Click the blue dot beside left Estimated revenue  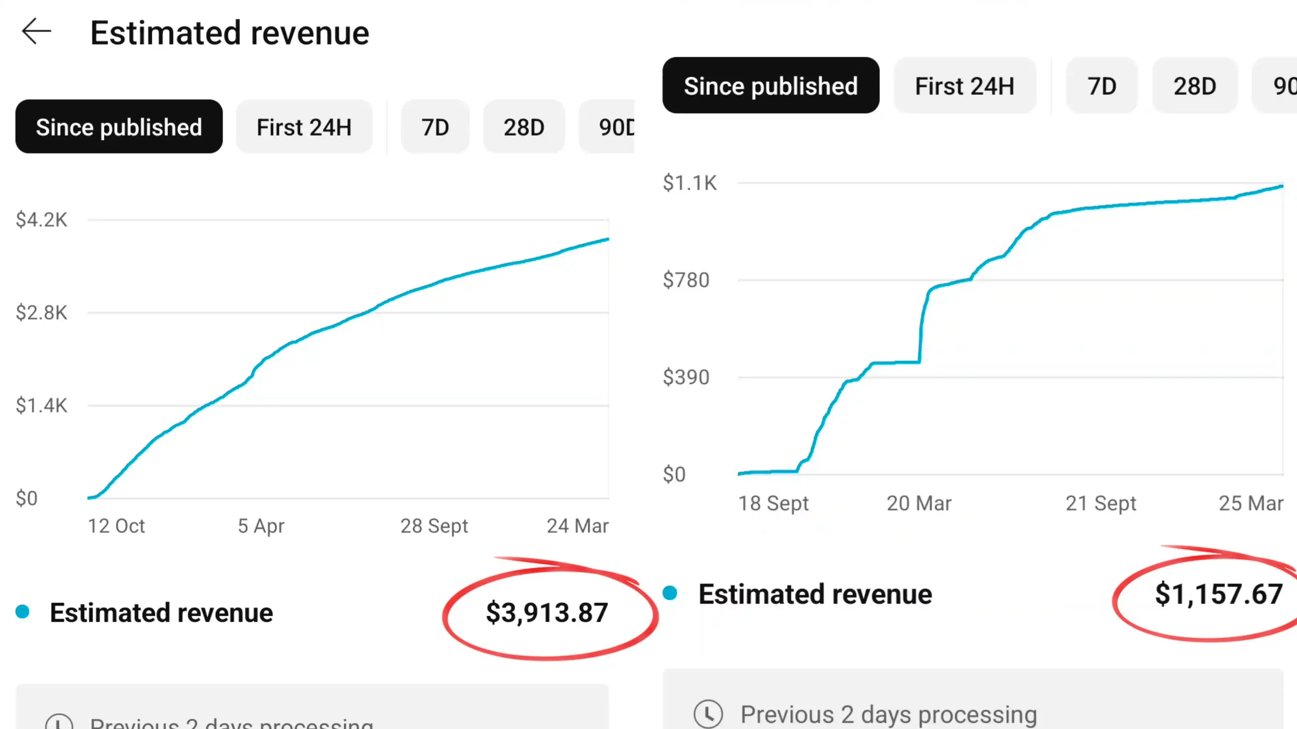click(23, 611)
